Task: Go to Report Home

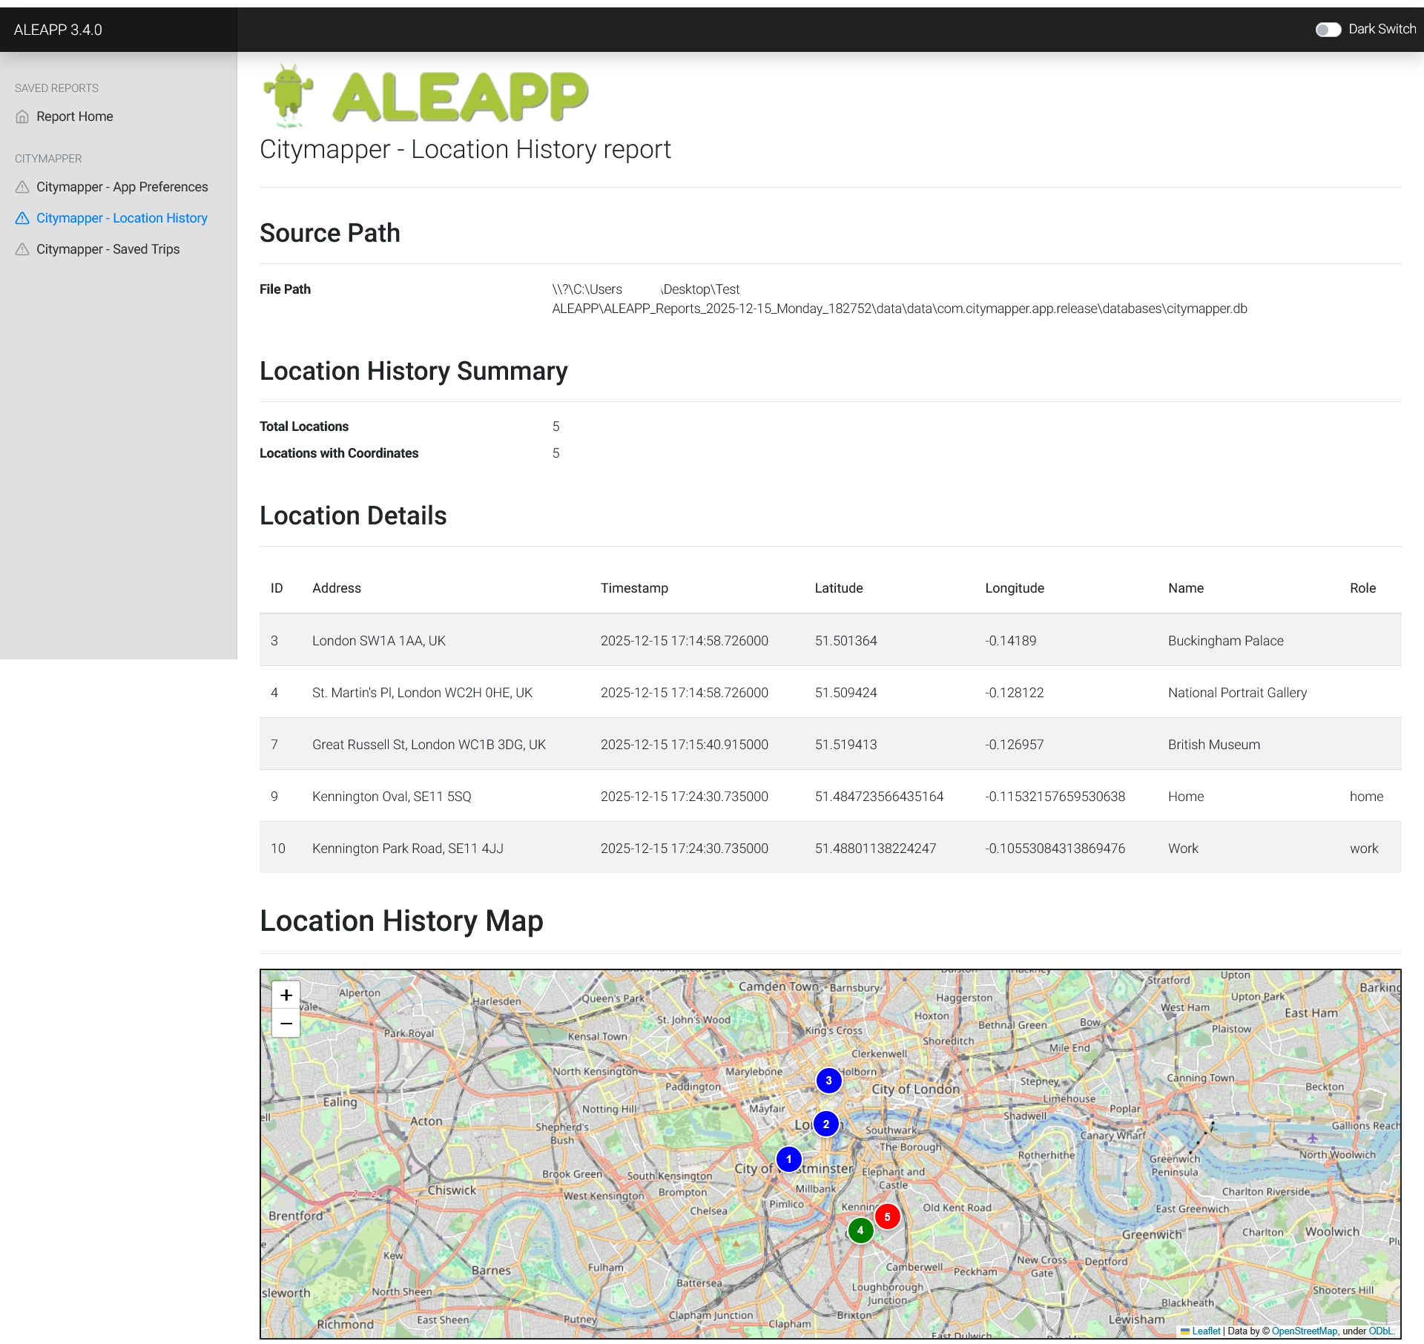Action: [74, 116]
